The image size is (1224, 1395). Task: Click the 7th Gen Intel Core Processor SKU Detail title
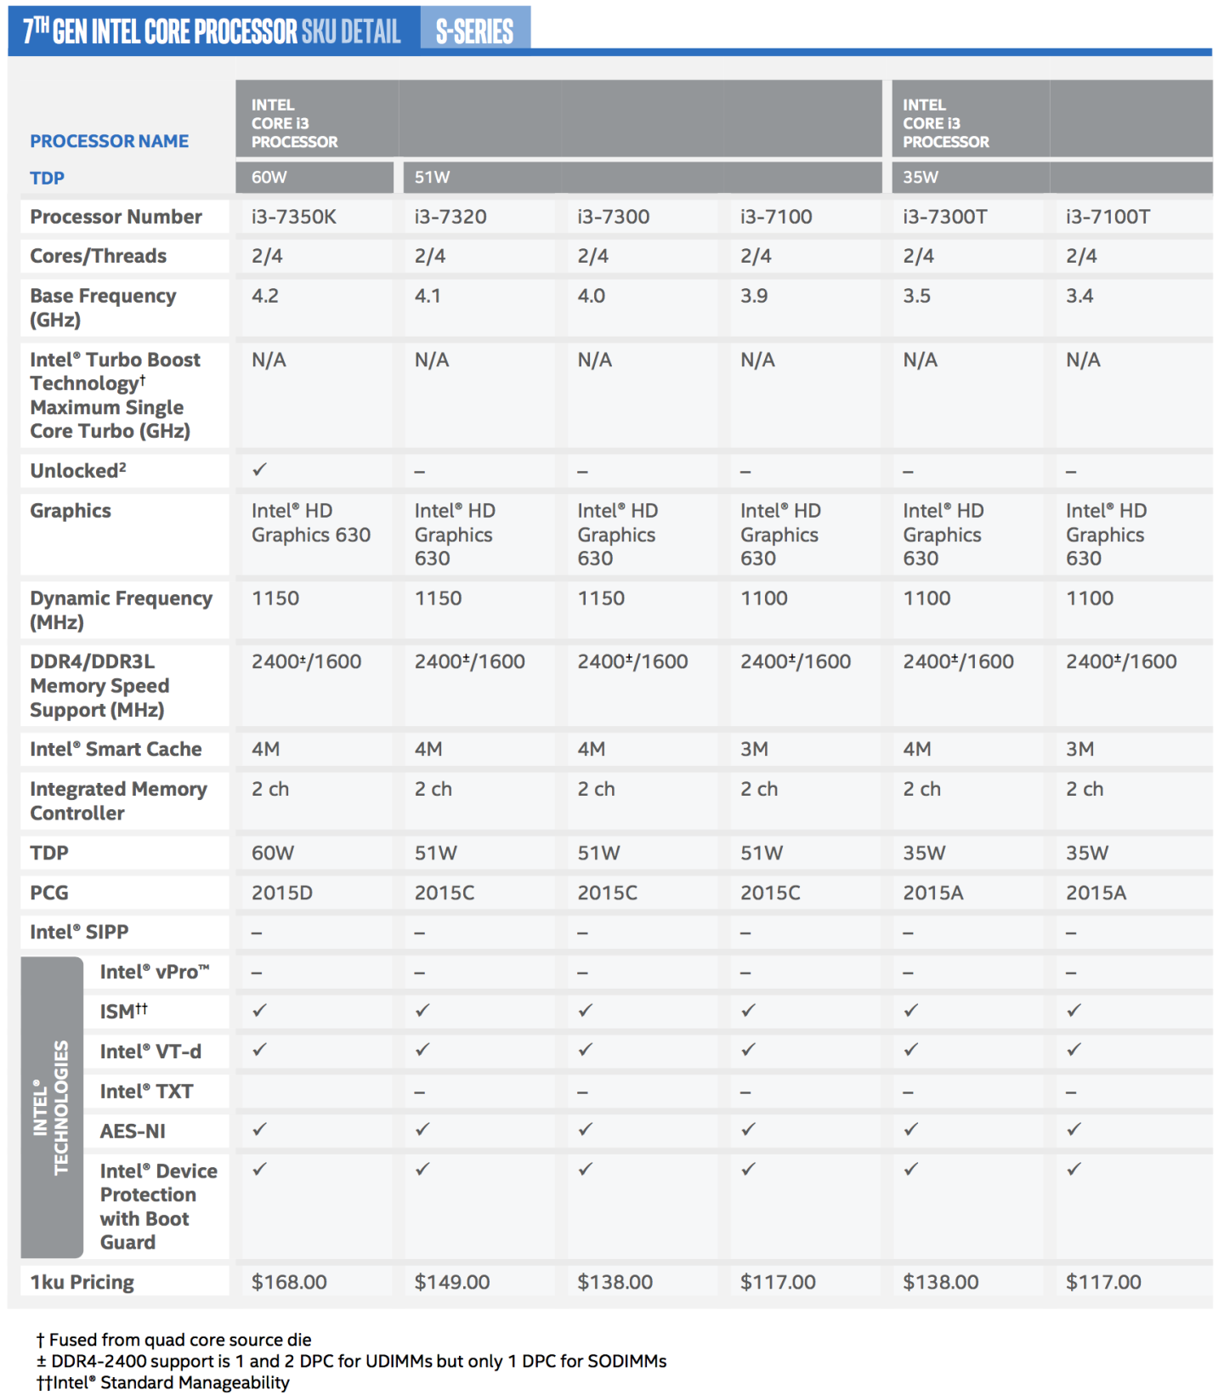point(212,31)
